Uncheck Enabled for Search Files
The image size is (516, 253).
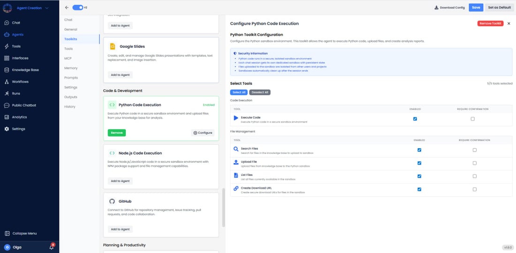(419, 150)
